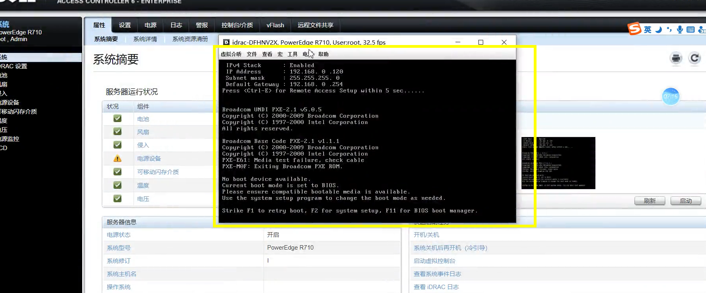Viewport: 706px width, 293px height.
Task: Select the 系统资源清册 sub-tab
Action: coord(190,39)
